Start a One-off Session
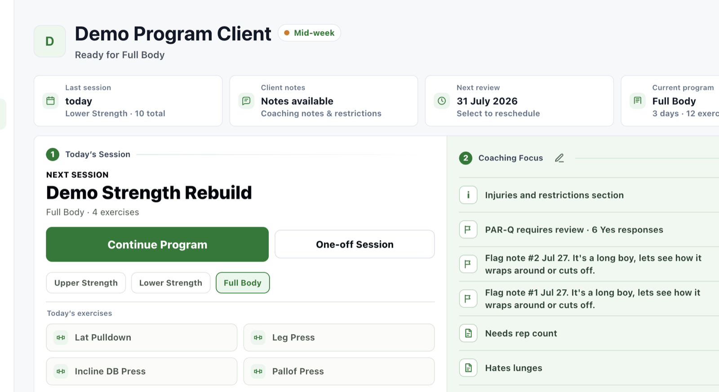The width and height of the screenshot is (719, 392). [355, 244]
